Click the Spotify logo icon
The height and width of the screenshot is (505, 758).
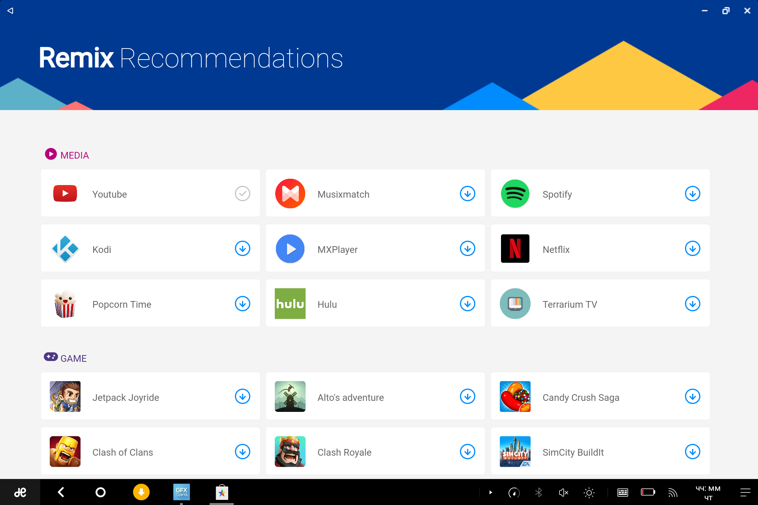coord(515,193)
